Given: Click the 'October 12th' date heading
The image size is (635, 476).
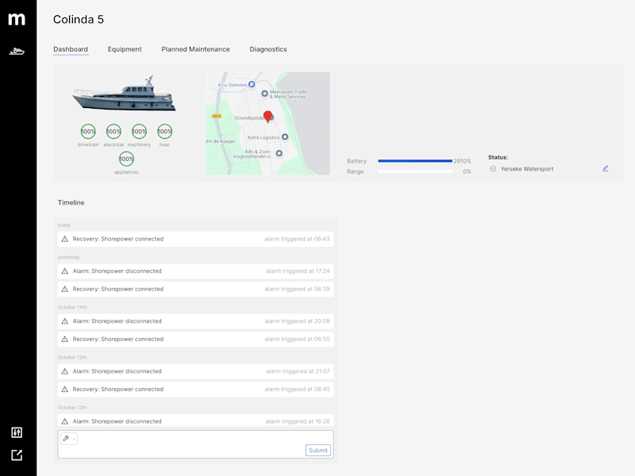Looking at the screenshot, I should (x=72, y=408).
